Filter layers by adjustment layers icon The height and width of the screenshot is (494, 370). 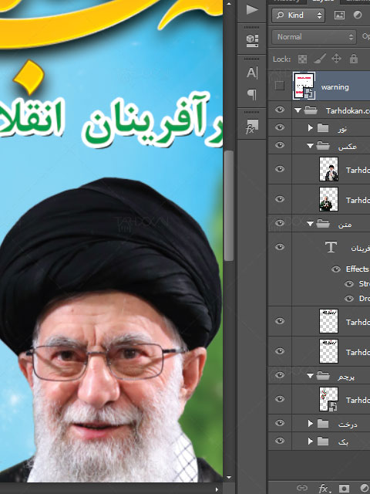[x=358, y=15]
